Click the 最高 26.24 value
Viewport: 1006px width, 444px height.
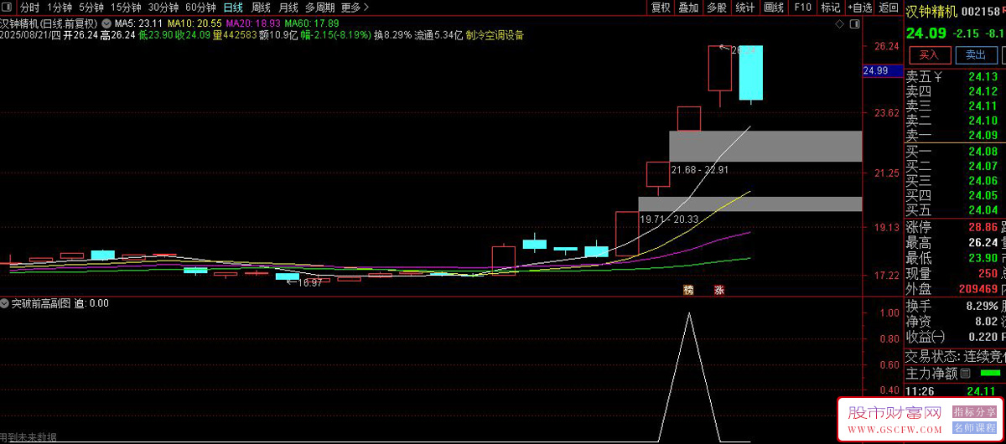pos(983,242)
